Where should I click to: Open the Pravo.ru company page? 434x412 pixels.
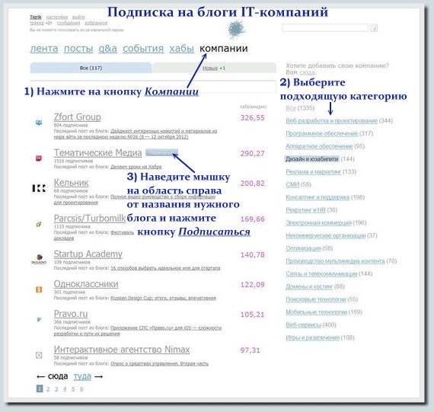pyautogui.click(x=71, y=314)
